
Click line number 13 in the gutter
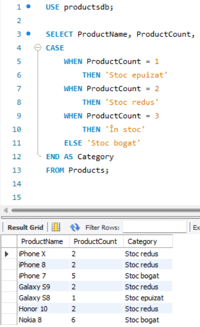pos(17,170)
